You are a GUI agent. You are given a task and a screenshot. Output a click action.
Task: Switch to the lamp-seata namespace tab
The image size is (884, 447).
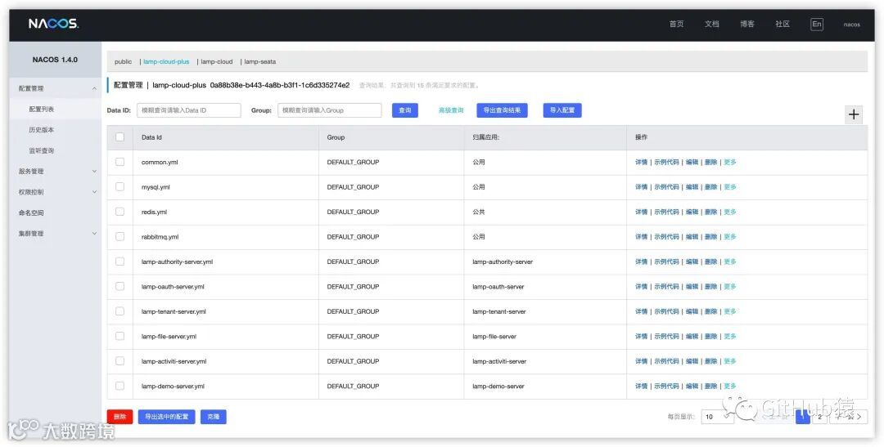click(x=260, y=61)
